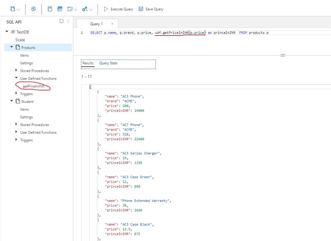Click the query editor resize handle
The height and width of the screenshot is (241, 331).
tap(283, 55)
